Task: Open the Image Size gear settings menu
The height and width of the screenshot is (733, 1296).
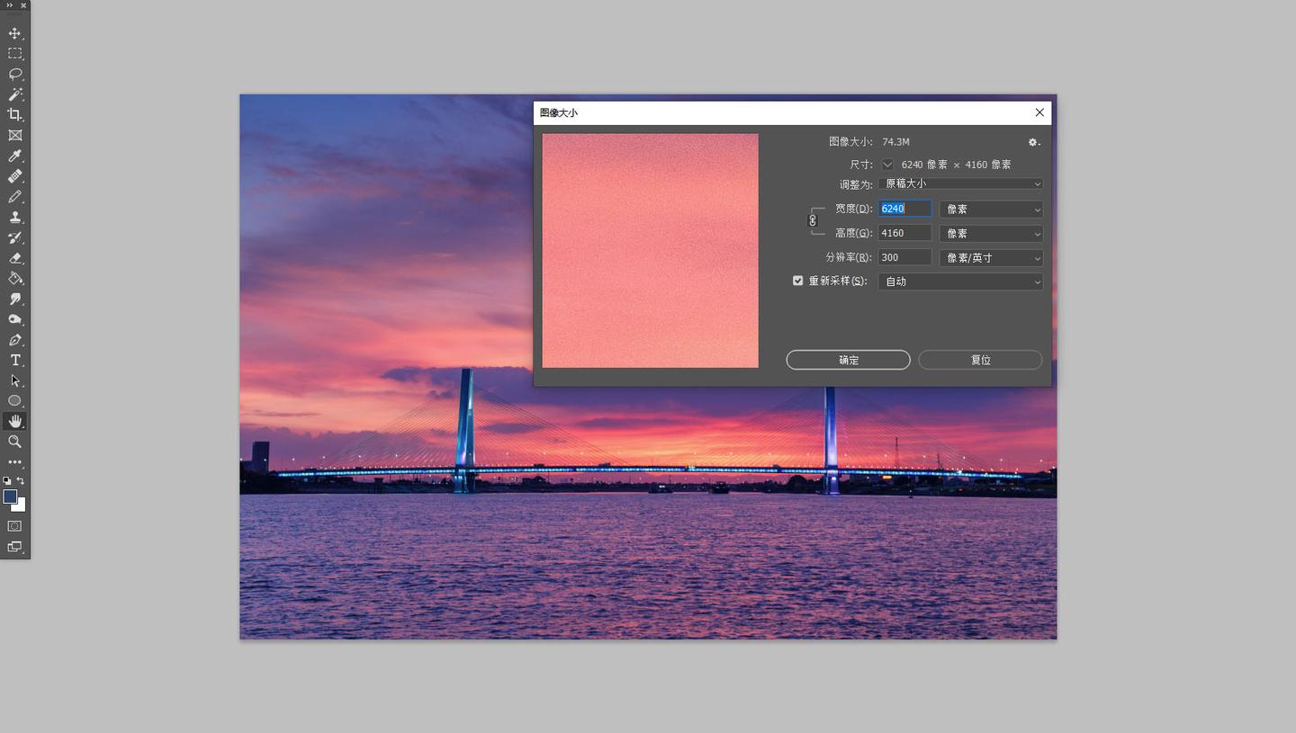Action: [x=1033, y=142]
